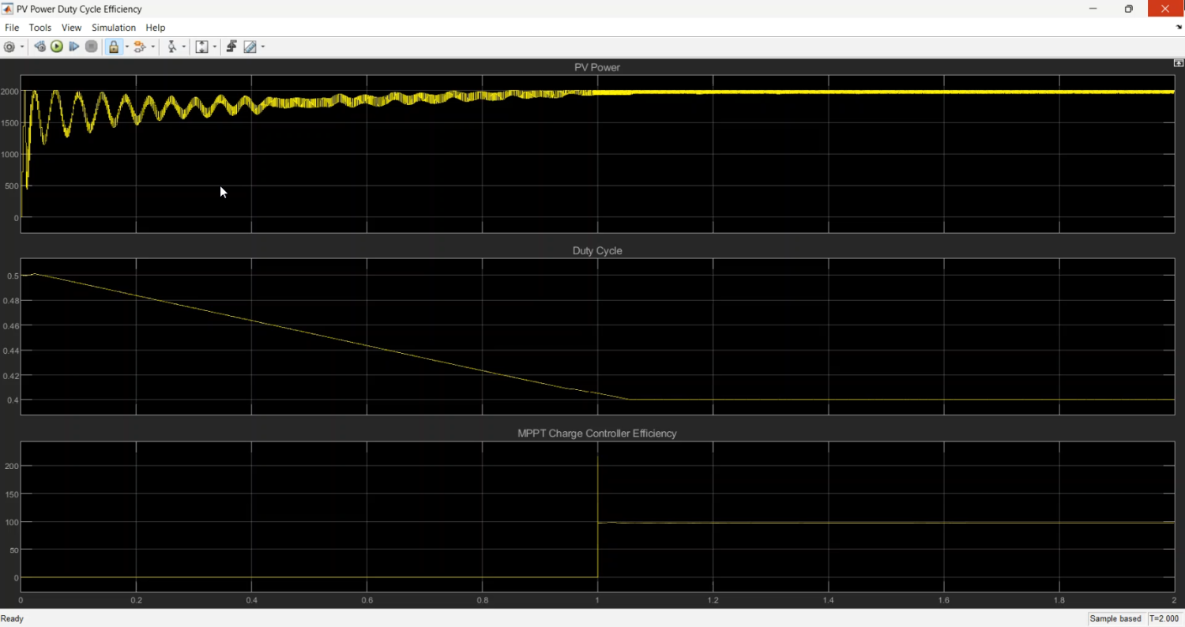1185x627 pixels.
Task: Open Configuration Properties gear icon
Action: point(9,47)
